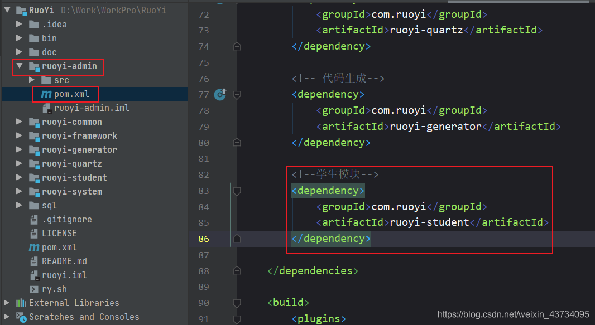Expand External Libraries node arrow
The width and height of the screenshot is (595, 325).
point(7,303)
